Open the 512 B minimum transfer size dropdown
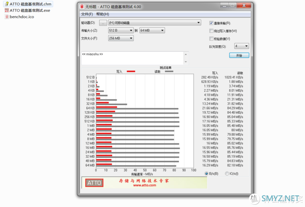 121,30
